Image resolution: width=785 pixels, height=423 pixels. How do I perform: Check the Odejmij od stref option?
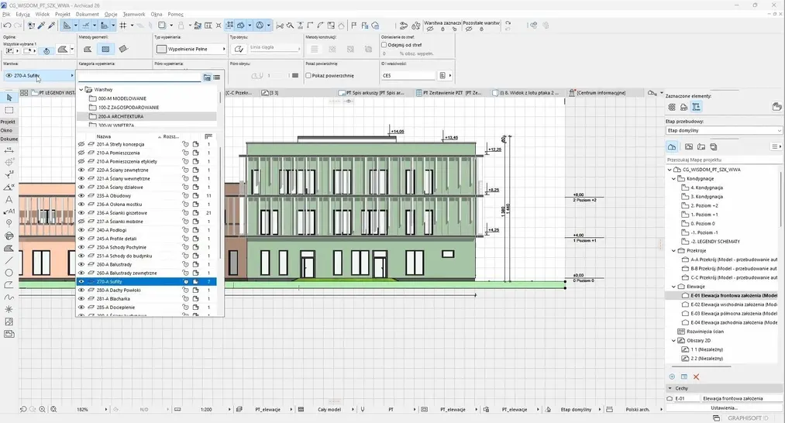click(384, 45)
